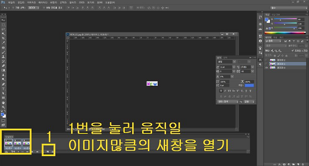Switch to the 채널 tab

click(275, 37)
